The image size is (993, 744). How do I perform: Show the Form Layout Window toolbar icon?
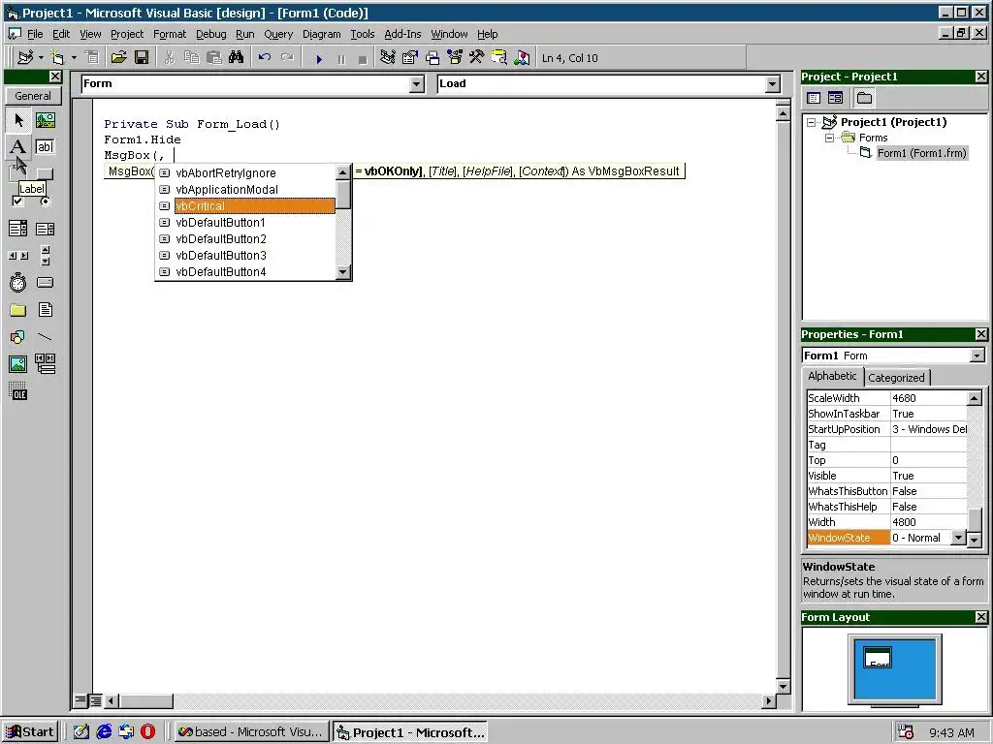(432, 58)
